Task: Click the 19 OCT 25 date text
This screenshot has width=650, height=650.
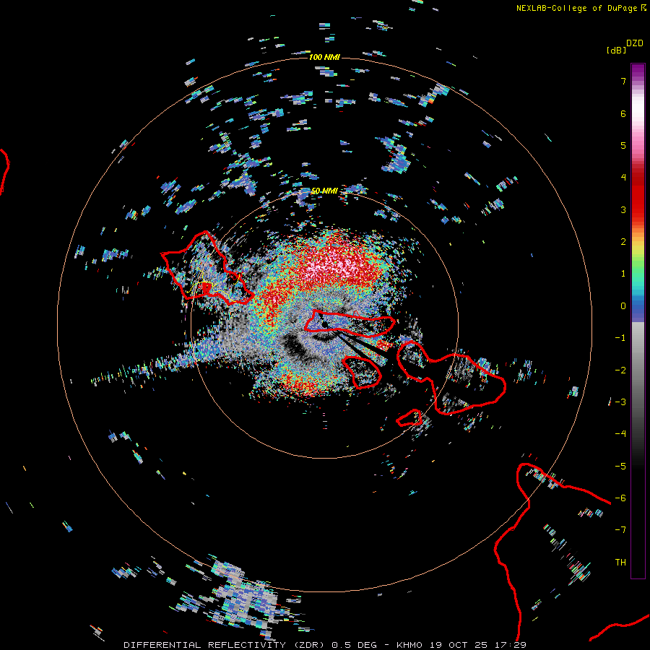Action: click(458, 645)
